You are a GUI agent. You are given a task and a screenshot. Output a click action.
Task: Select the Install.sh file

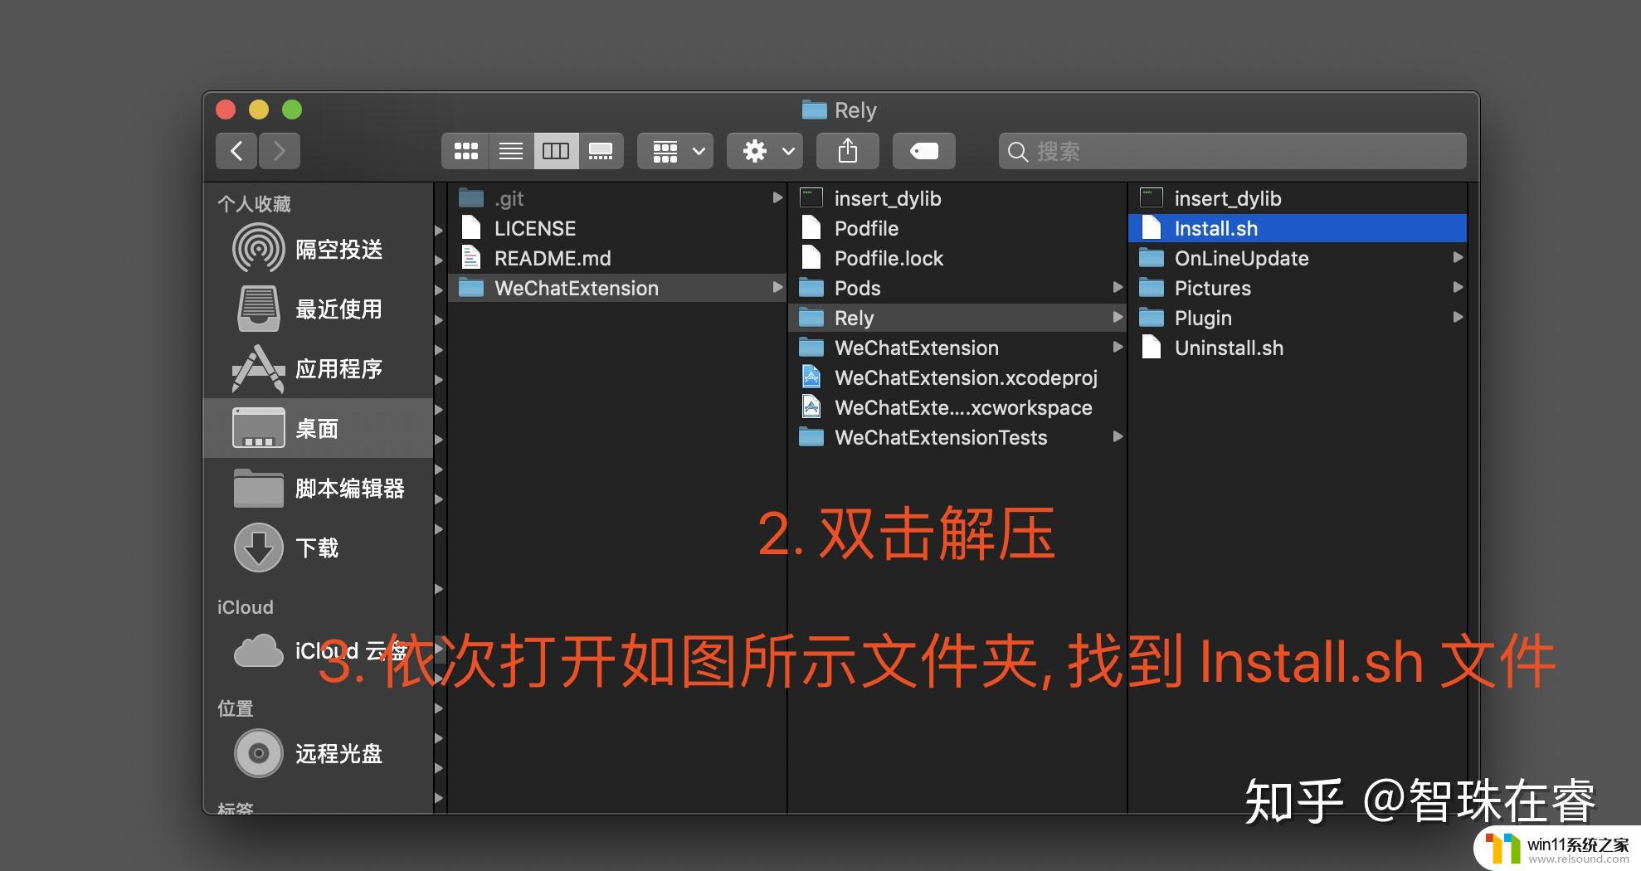[x=1298, y=228]
